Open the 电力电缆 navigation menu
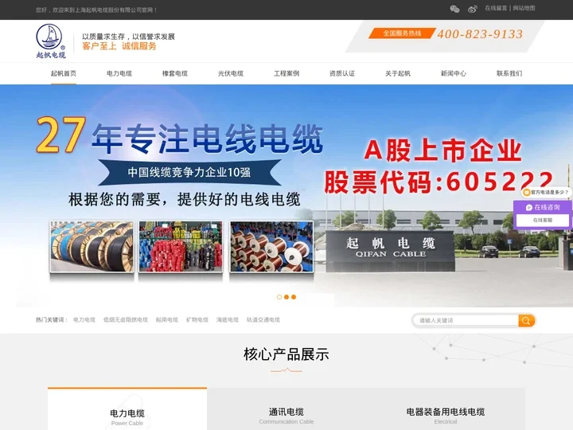This screenshot has width=573, height=430. click(x=119, y=73)
